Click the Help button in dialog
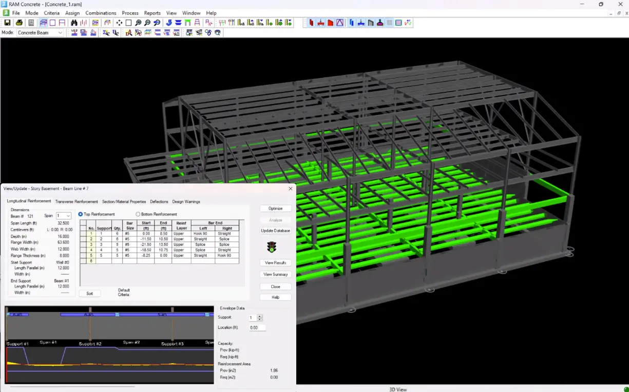 [276, 297]
